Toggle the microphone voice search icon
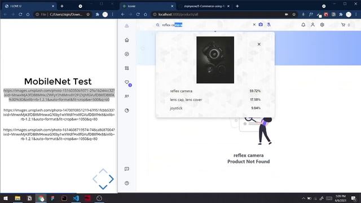The image size is (361, 203). click(x=268, y=24)
